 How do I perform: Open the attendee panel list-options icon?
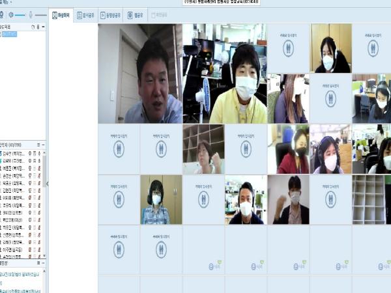(x=38, y=145)
